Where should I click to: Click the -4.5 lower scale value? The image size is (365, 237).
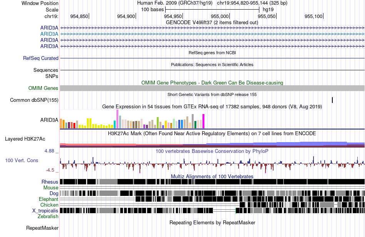pos(50,170)
